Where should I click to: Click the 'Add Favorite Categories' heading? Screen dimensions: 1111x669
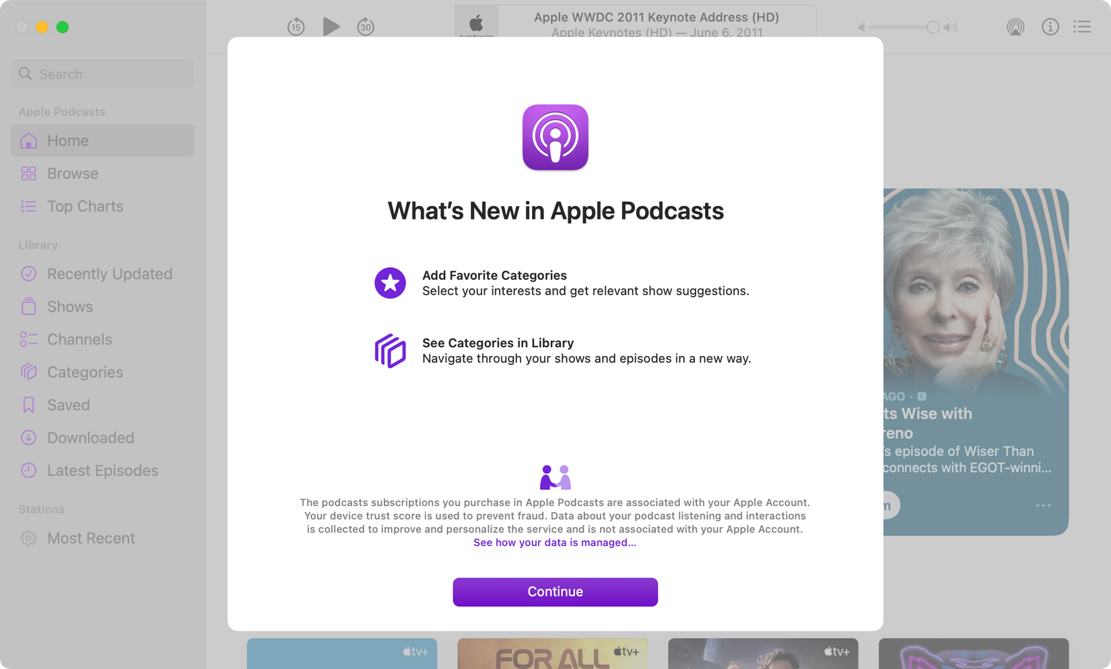[x=494, y=275]
